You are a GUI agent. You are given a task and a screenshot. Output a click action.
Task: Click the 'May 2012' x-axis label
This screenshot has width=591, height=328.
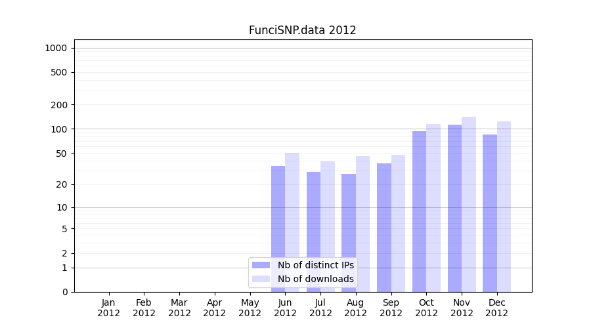[250, 308]
